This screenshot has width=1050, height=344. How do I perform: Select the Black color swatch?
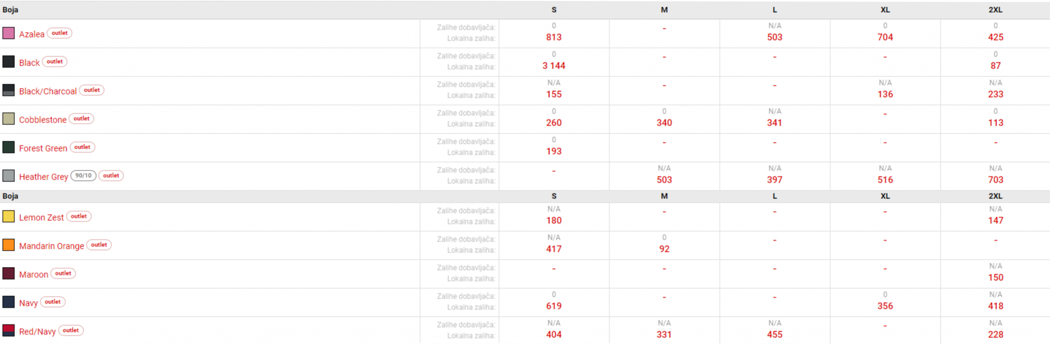[x=9, y=62]
